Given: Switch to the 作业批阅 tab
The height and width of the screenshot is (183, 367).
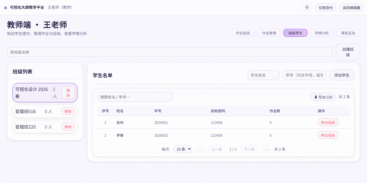Looking at the screenshot, I should pyautogui.click(x=243, y=33).
